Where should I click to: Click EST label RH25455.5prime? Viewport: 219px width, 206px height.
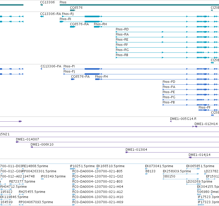tap(32, 192)
